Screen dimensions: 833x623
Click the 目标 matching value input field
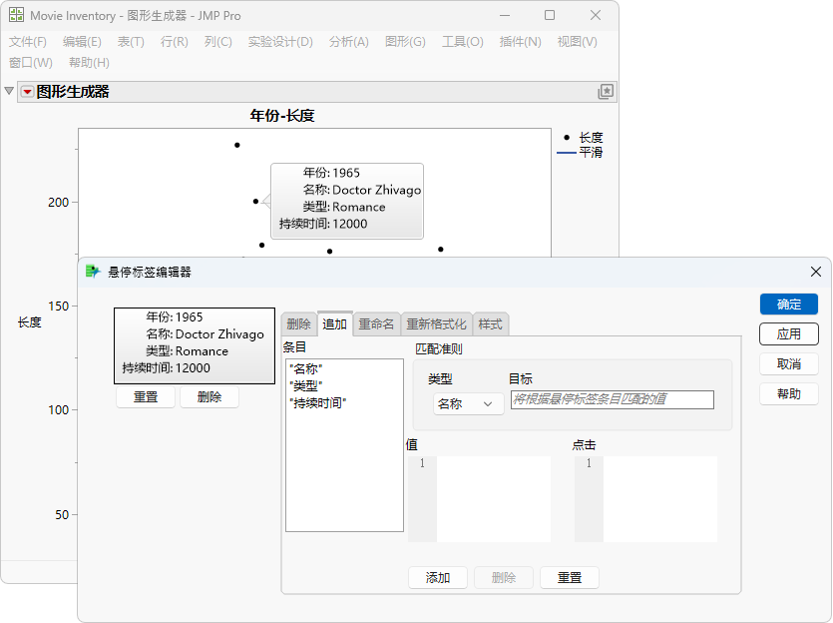612,399
